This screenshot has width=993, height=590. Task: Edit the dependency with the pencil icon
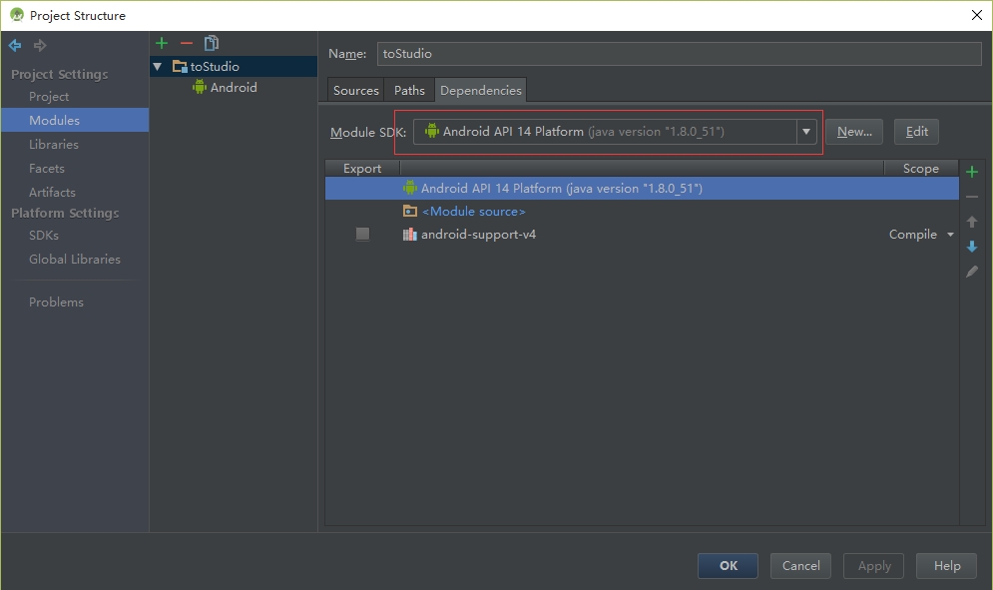(972, 272)
